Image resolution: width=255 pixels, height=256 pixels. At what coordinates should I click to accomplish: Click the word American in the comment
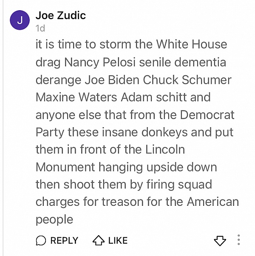tap(213, 202)
